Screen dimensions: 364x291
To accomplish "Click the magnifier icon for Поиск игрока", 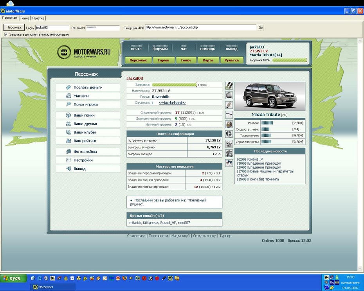I will pos(68,104).
